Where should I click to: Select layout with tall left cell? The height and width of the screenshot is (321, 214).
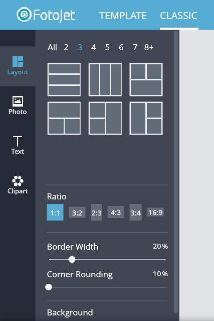(146, 119)
